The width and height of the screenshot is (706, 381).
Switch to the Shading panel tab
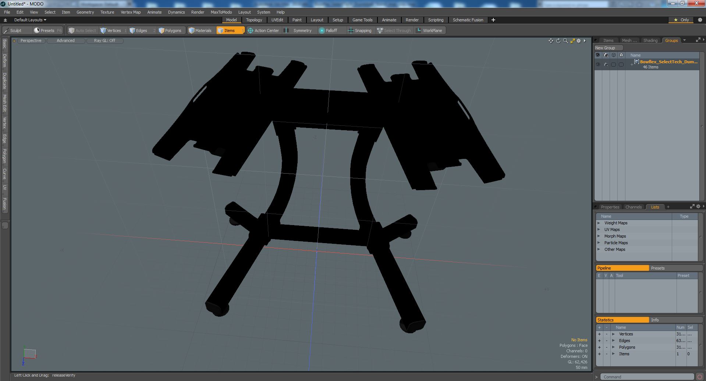[x=650, y=40]
